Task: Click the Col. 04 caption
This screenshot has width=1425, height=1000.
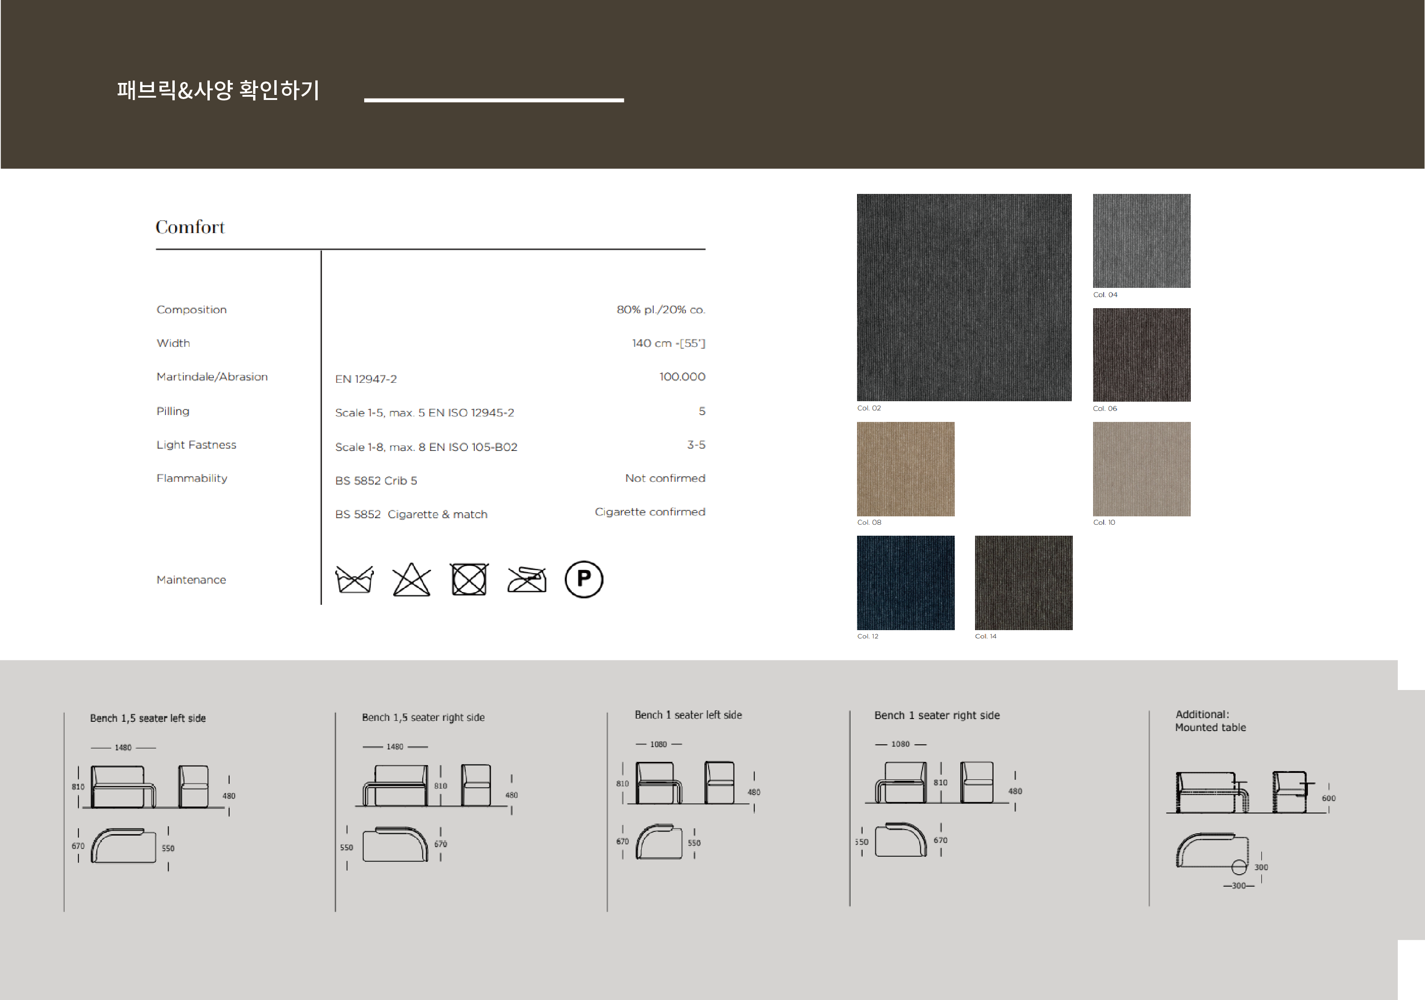Action: click(1105, 294)
